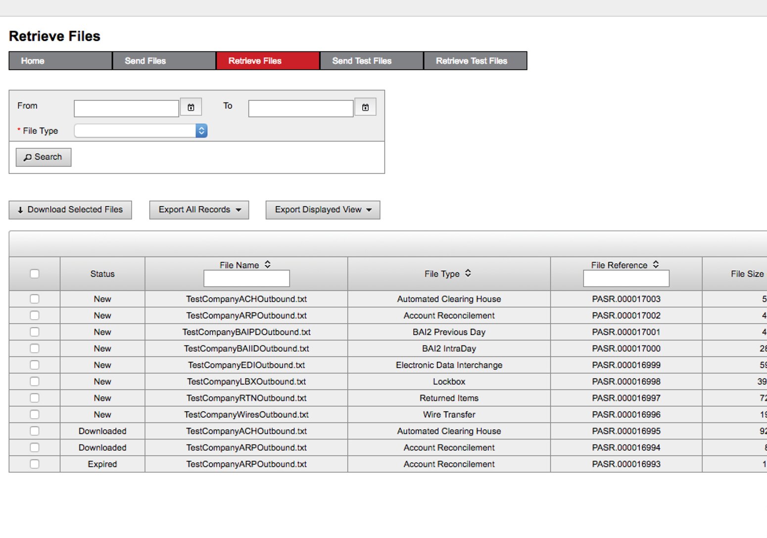Click Download Selected Files
The image size is (767, 538).
[70, 209]
